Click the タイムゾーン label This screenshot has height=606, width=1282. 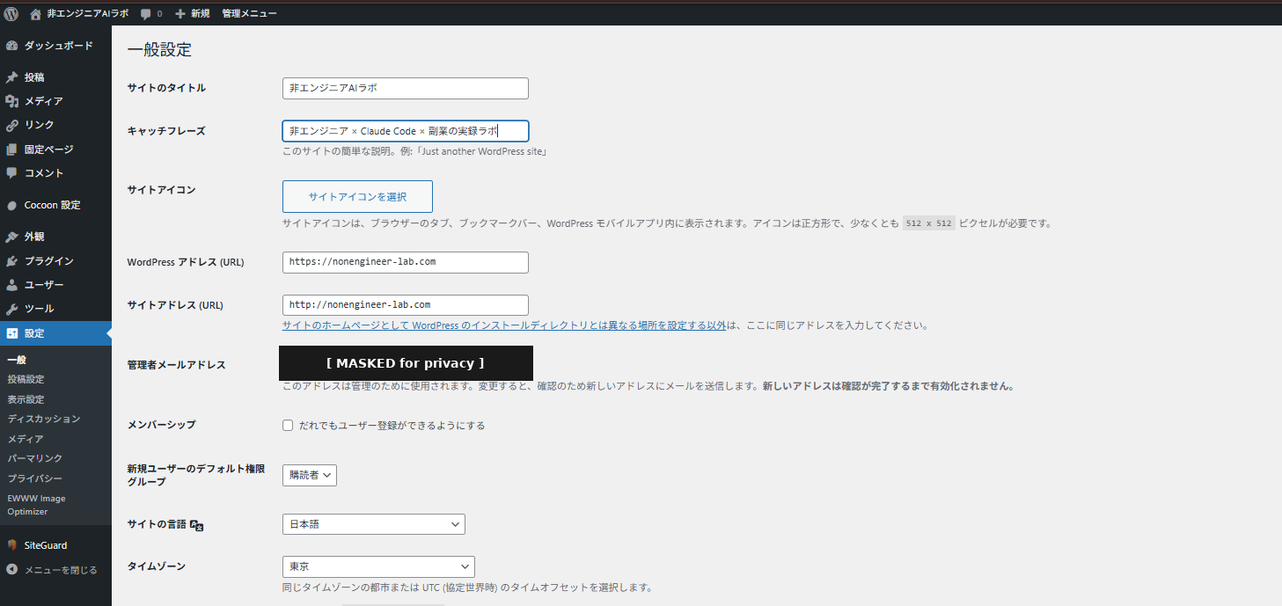(x=157, y=566)
